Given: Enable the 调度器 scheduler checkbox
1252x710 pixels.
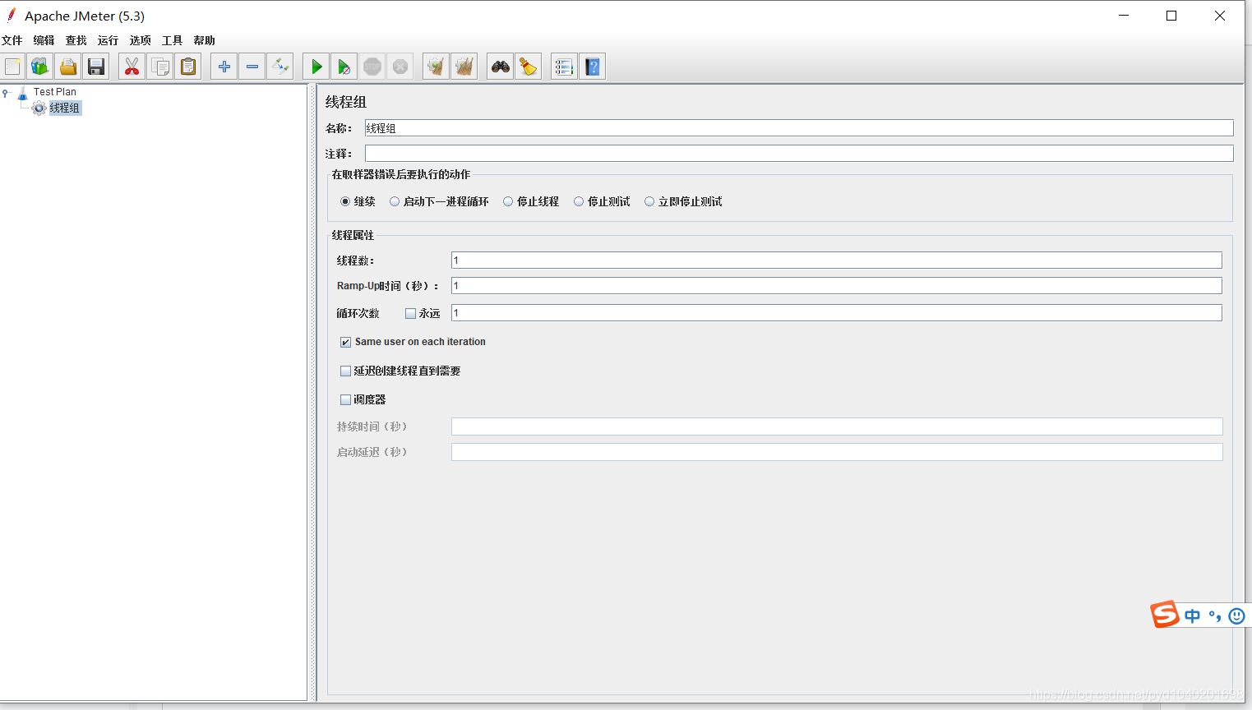Looking at the screenshot, I should pos(345,399).
